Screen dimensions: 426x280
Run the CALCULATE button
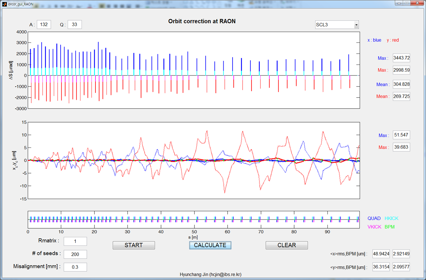click(210, 245)
